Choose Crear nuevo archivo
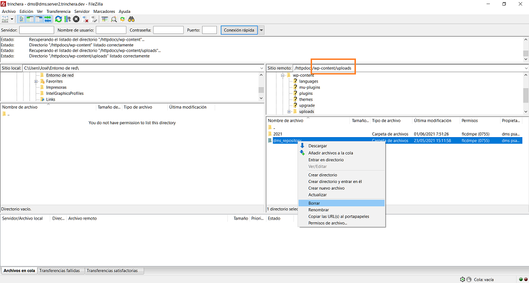The width and height of the screenshot is (529, 283). tap(341, 188)
